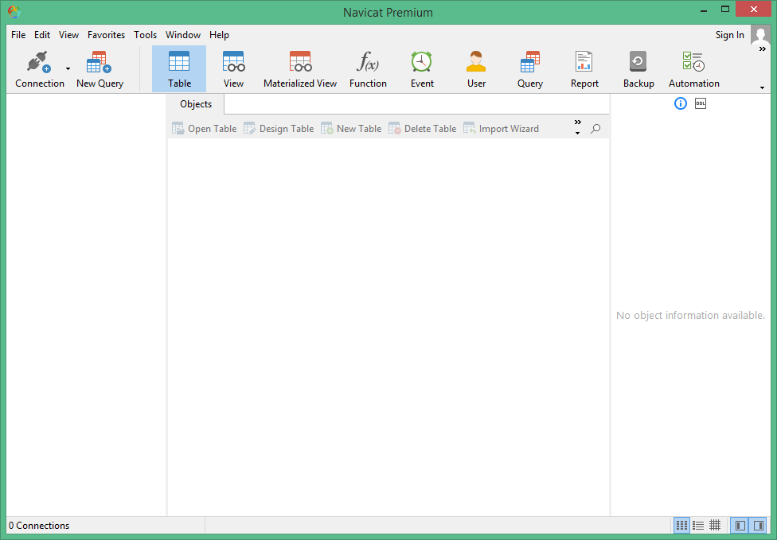777x540 pixels.
Task: Open object toolbar small dropdown arrow
Action: tap(577, 133)
